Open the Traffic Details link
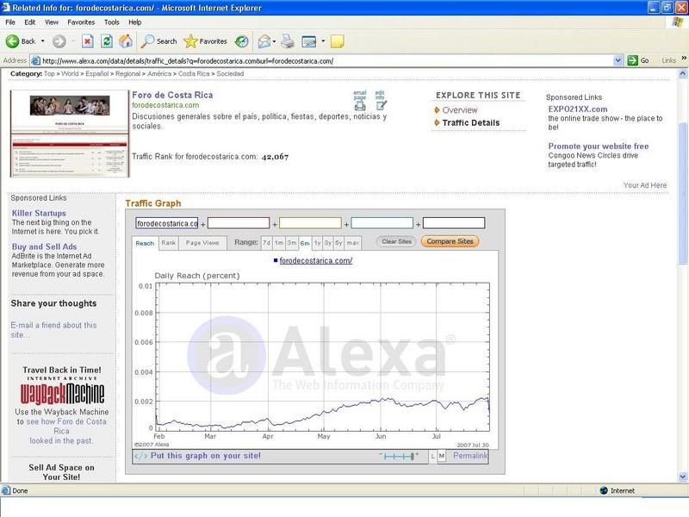Image resolution: width=689 pixels, height=517 pixels. tap(470, 123)
